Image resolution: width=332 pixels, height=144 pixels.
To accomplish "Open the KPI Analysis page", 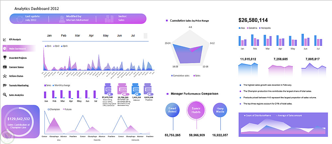I will 15,39.
